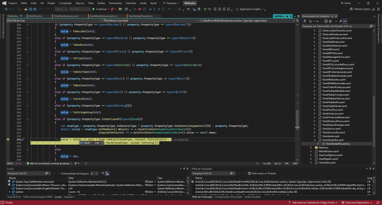The height and width of the screenshot is (205, 382).
Task: Click the Hot Reload flame icon
Action: tap(112, 9)
